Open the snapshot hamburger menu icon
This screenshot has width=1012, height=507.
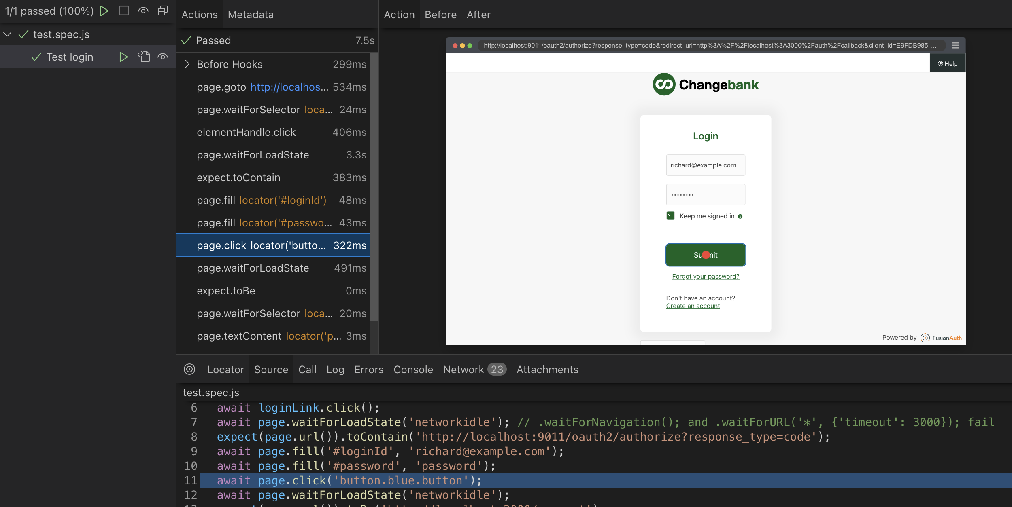[955, 46]
